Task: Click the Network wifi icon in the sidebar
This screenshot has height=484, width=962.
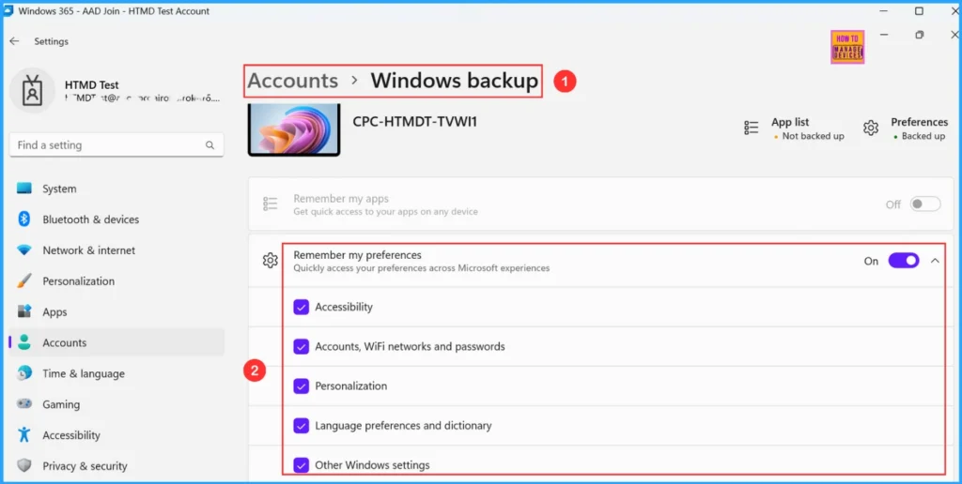Action: pos(23,250)
